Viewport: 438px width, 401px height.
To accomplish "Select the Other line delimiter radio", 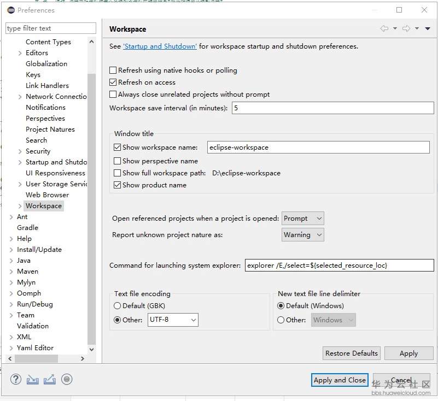I will pos(281,320).
